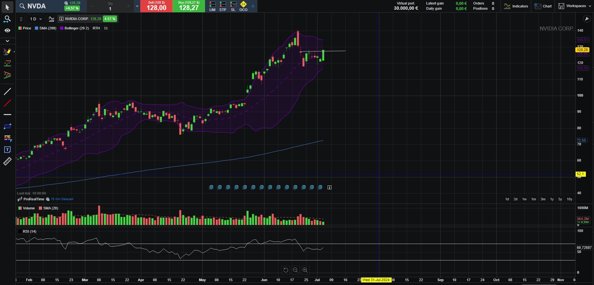Open the 1 D timeframe dropdown

point(36,19)
